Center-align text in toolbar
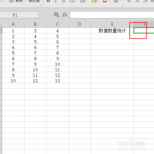154x154 pixels. (x=137, y=1)
